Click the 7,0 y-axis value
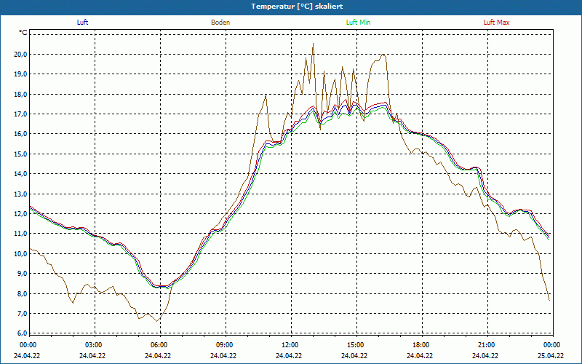582x364 pixels. [x=23, y=314]
